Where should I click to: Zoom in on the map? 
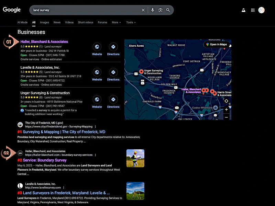(x=226, y=110)
